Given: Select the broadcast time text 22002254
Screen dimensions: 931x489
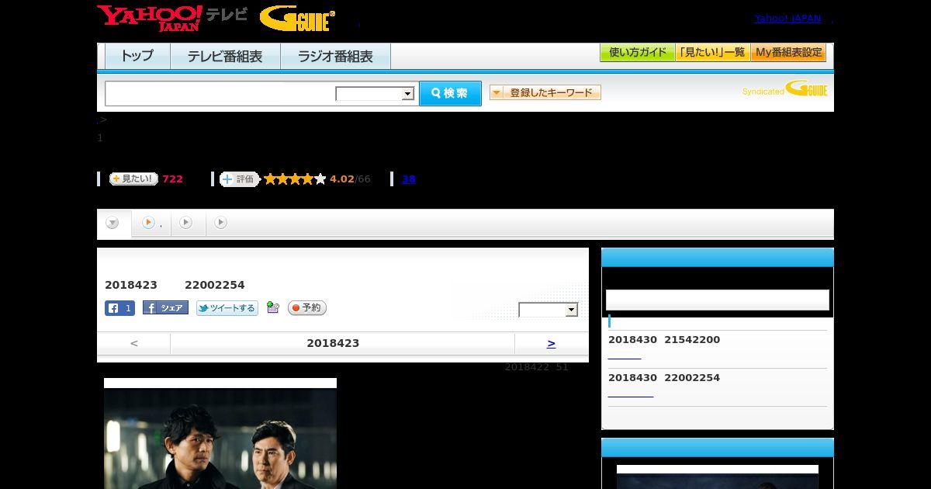Looking at the screenshot, I should 215,285.
